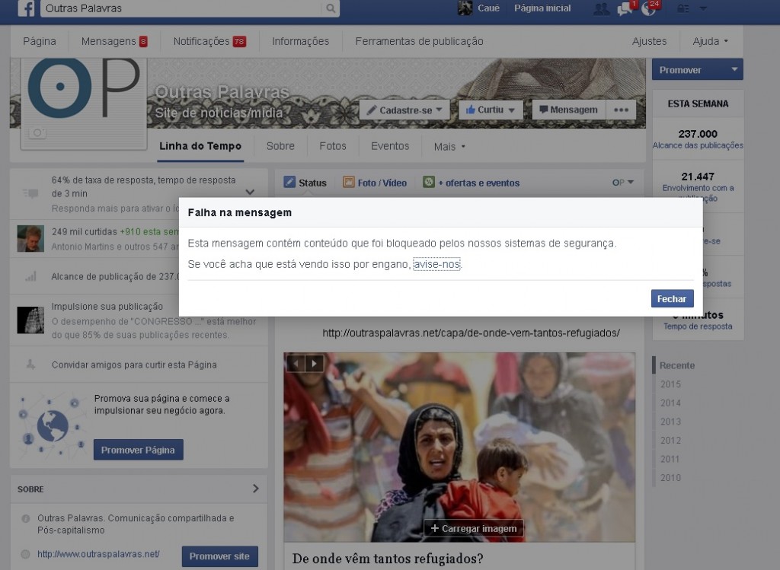Click Página inicial link
Screen dimensions: 780x570
542,8
